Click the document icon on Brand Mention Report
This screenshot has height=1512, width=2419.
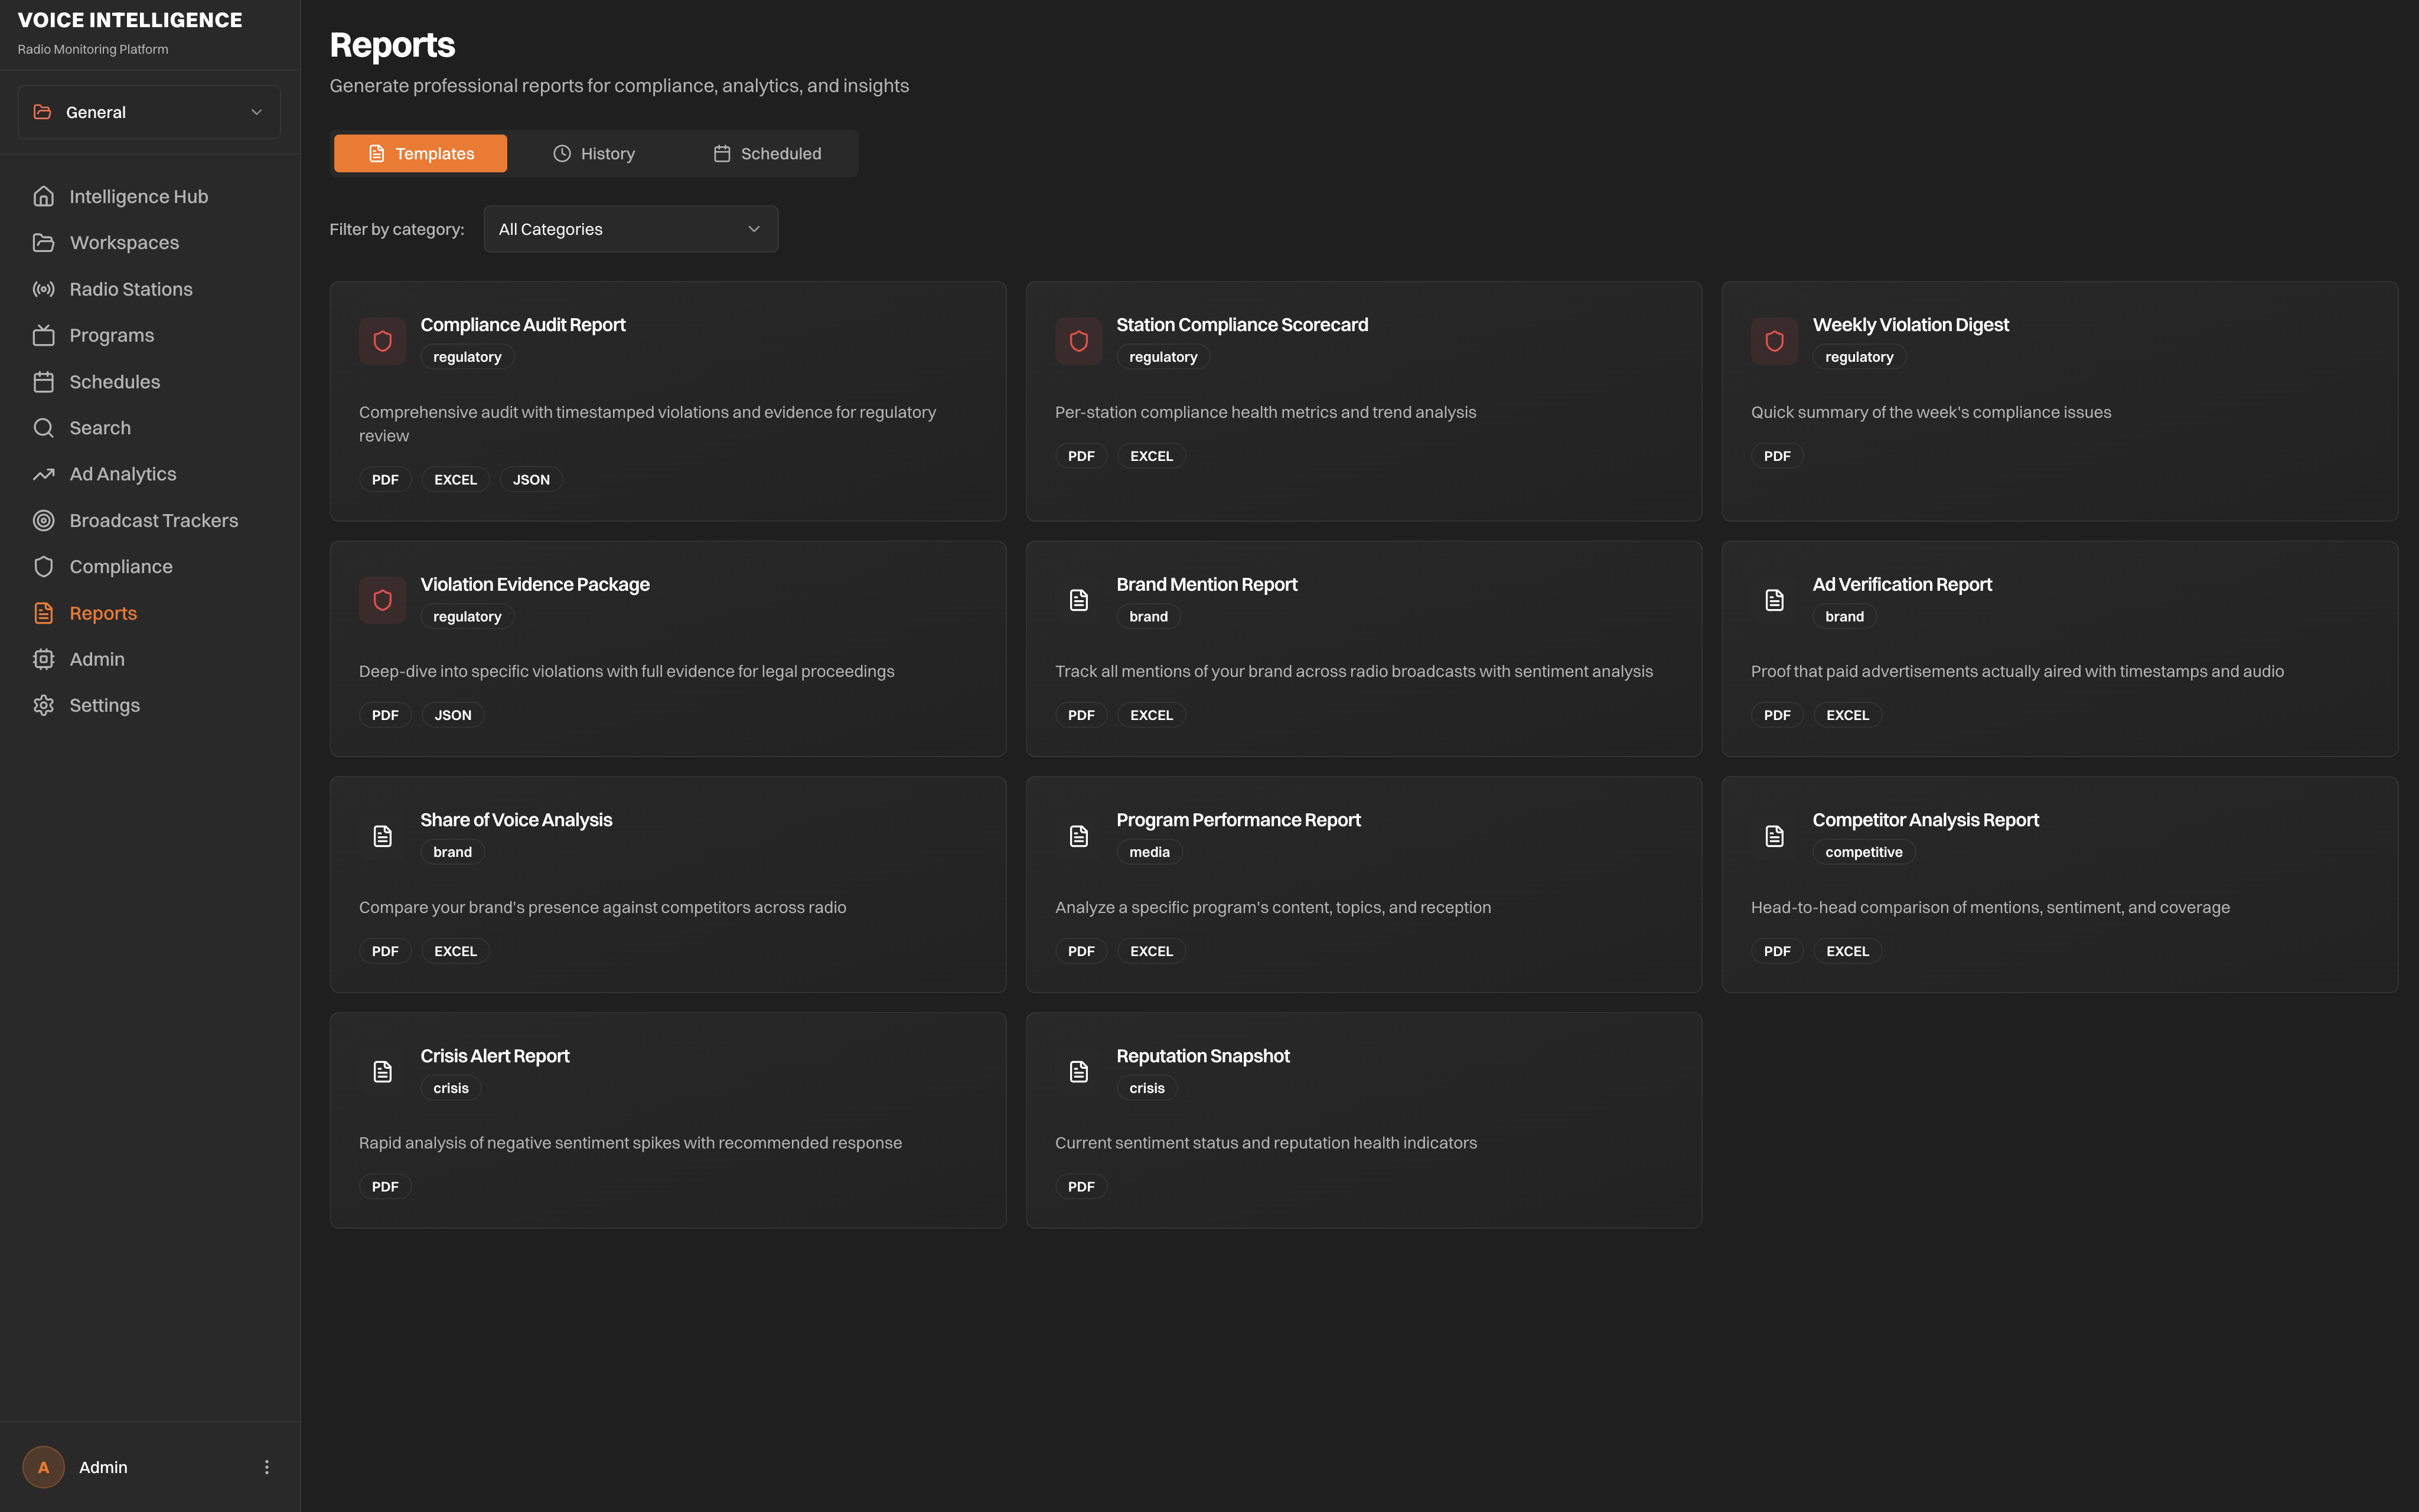pos(1078,599)
